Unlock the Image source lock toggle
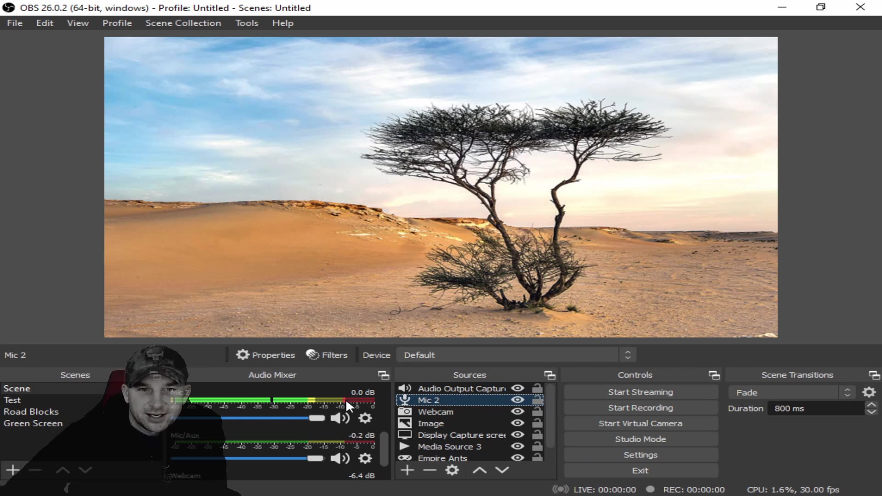Viewport: 882px width, 496px height. [x=537, y=423]
